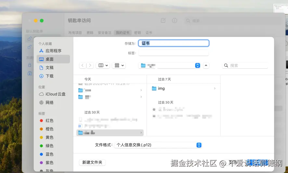
Task: Click New Folder (新建文件夹) button
Action: click(92, 162)
